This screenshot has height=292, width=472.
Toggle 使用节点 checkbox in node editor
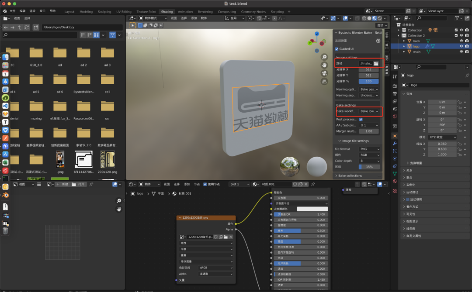point(205,184)
